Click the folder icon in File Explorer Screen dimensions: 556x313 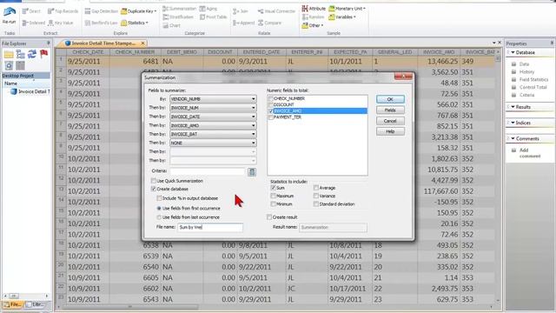(x=9, y=54)
